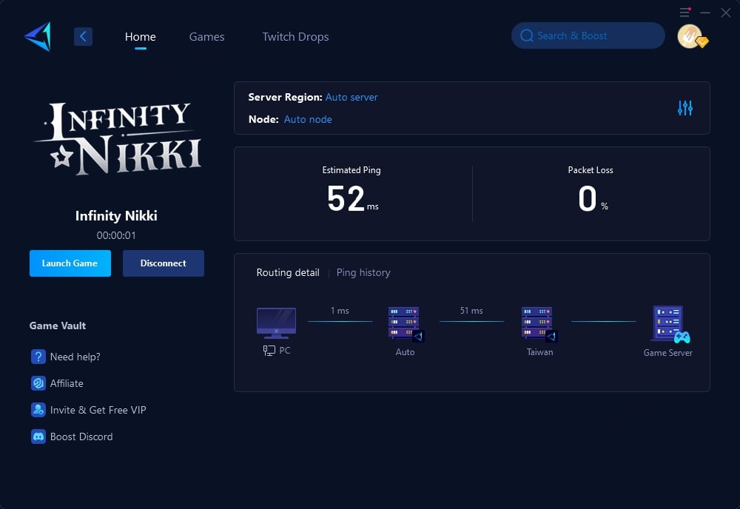Click the Infinity Nikki game logo
740x509 pixels.
pyautogui.click(x=118, y=138)
